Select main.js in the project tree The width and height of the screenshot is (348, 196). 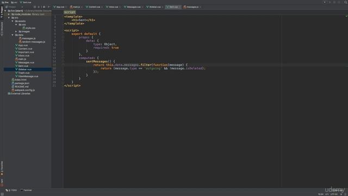click(x=21, y=59)
